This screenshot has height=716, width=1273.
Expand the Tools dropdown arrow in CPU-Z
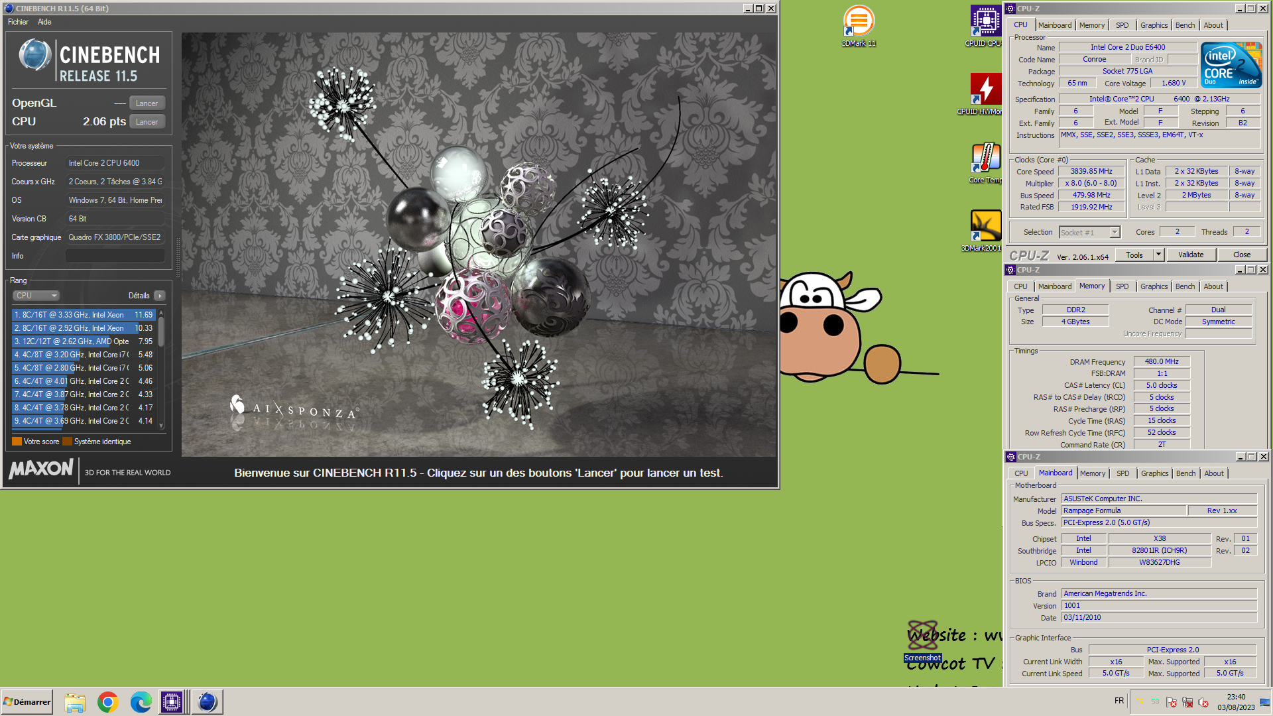click(x=1158, y=255)
